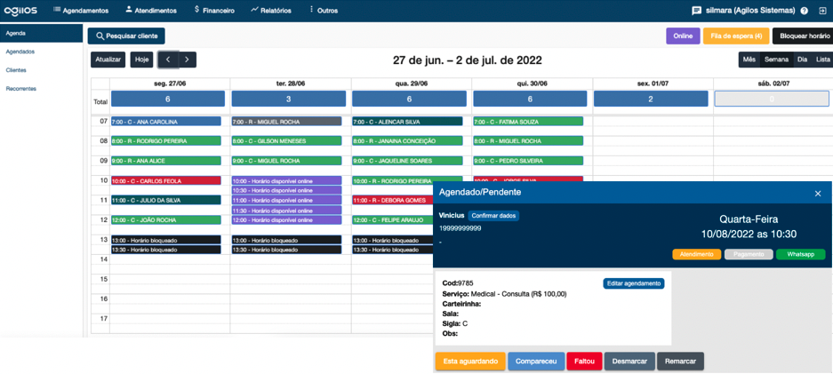Go to previous week with left arrow
The image size is (833, 374).
pyautogui.click(x=168, y=60)
